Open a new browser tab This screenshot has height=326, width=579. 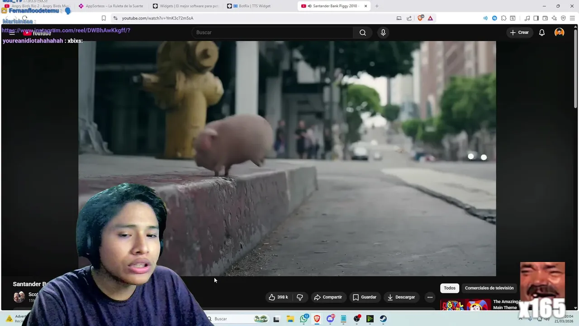click(377, 6)
